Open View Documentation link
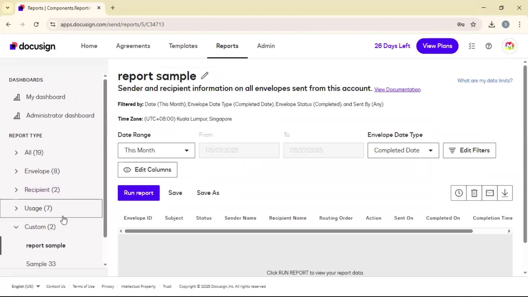528x297 pixels. (397, 90)
